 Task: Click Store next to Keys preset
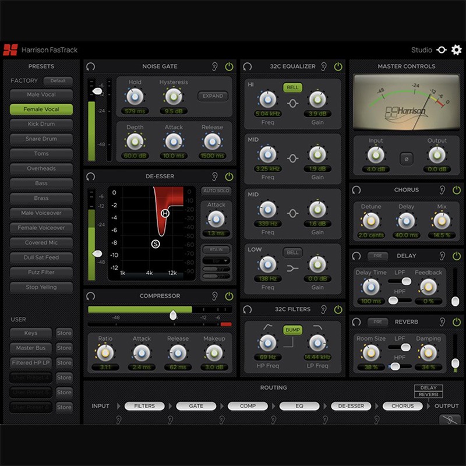click(x=64, y=333)
